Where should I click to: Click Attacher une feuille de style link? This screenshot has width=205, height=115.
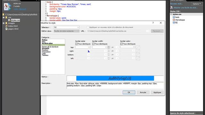(x=185, y=8)
